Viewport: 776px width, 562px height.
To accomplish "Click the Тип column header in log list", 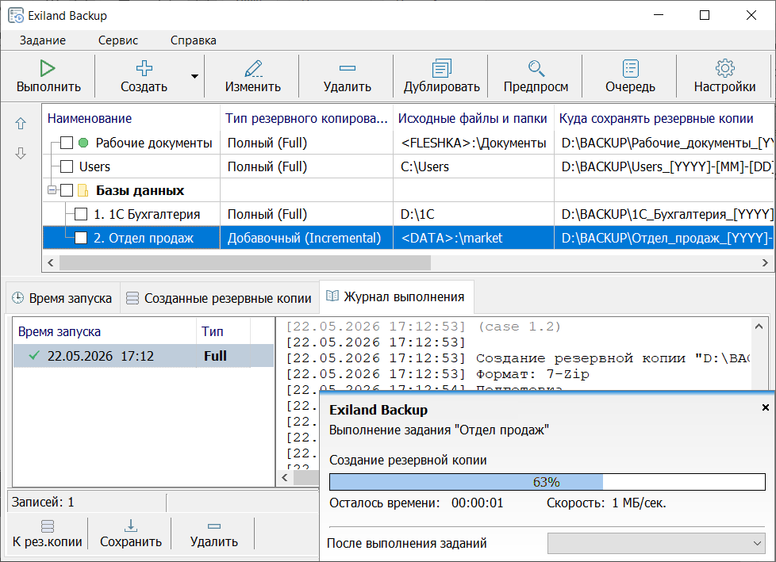I will [223, 331].
